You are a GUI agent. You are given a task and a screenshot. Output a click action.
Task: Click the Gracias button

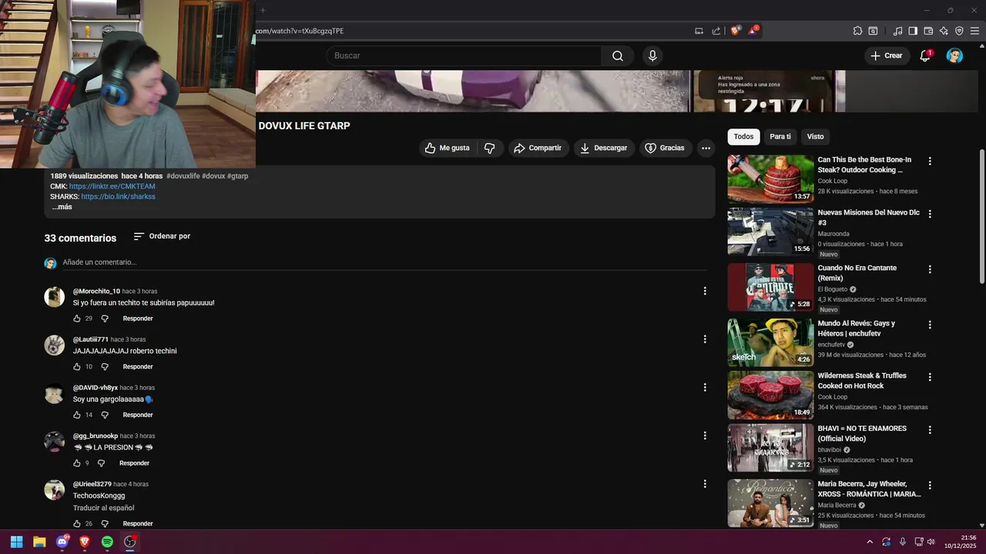pyautogui.click(x=665, y=148)
